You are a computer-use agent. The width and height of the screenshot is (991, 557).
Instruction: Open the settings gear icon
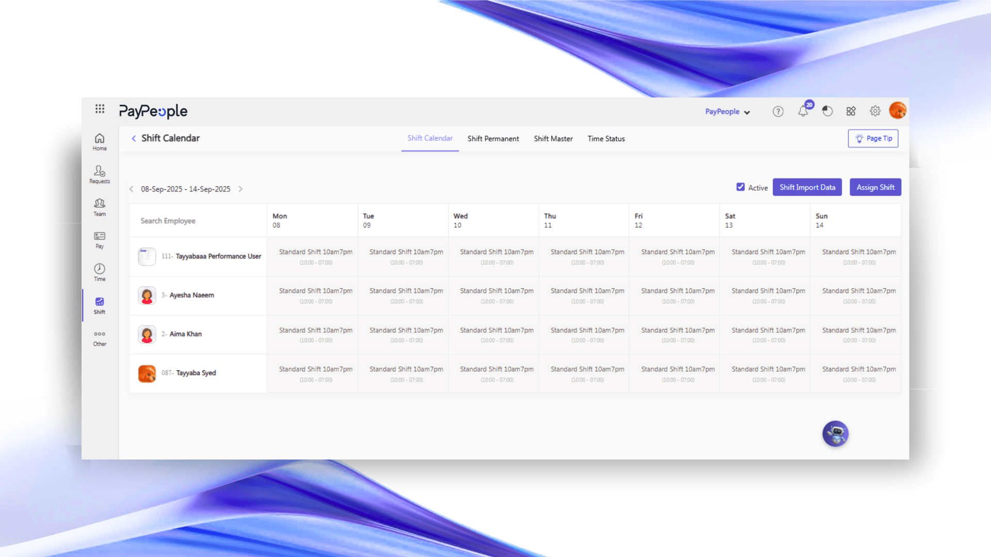coord(875,111)
